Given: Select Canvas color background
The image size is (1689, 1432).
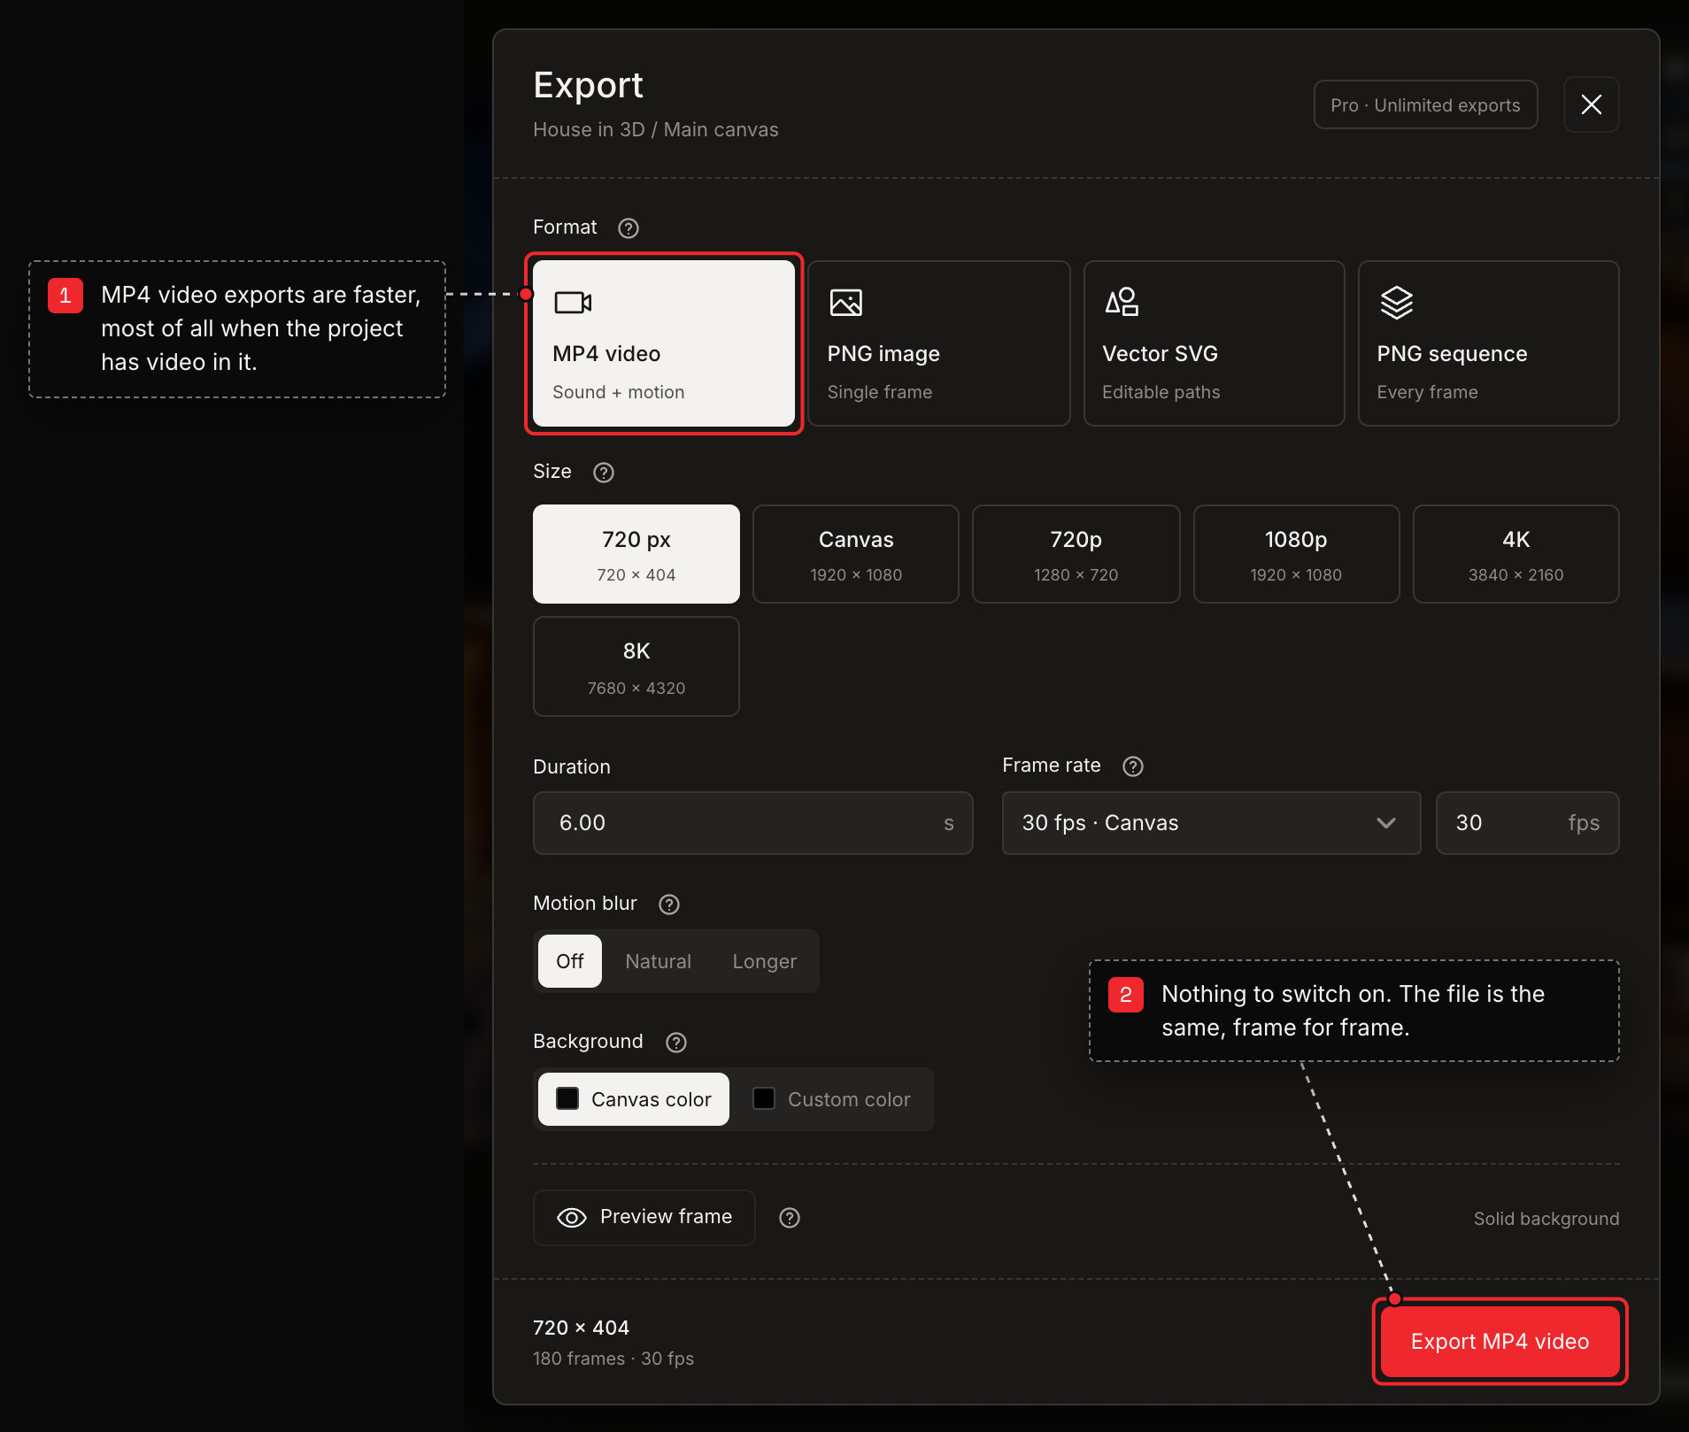Looking at the screenshot, I should point(634,1099).
